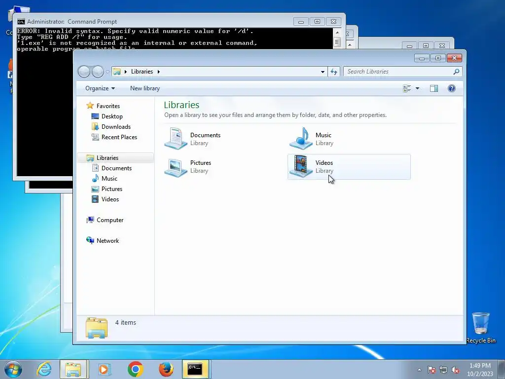Open the Organize dropdown menu
The image size is (505, 379).
100,88
